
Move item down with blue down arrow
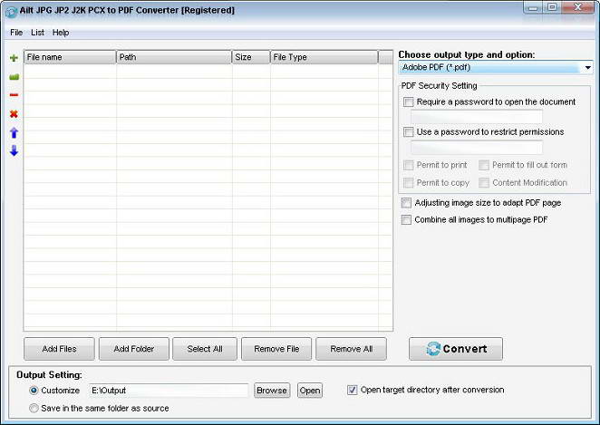[x=14, y=150]
